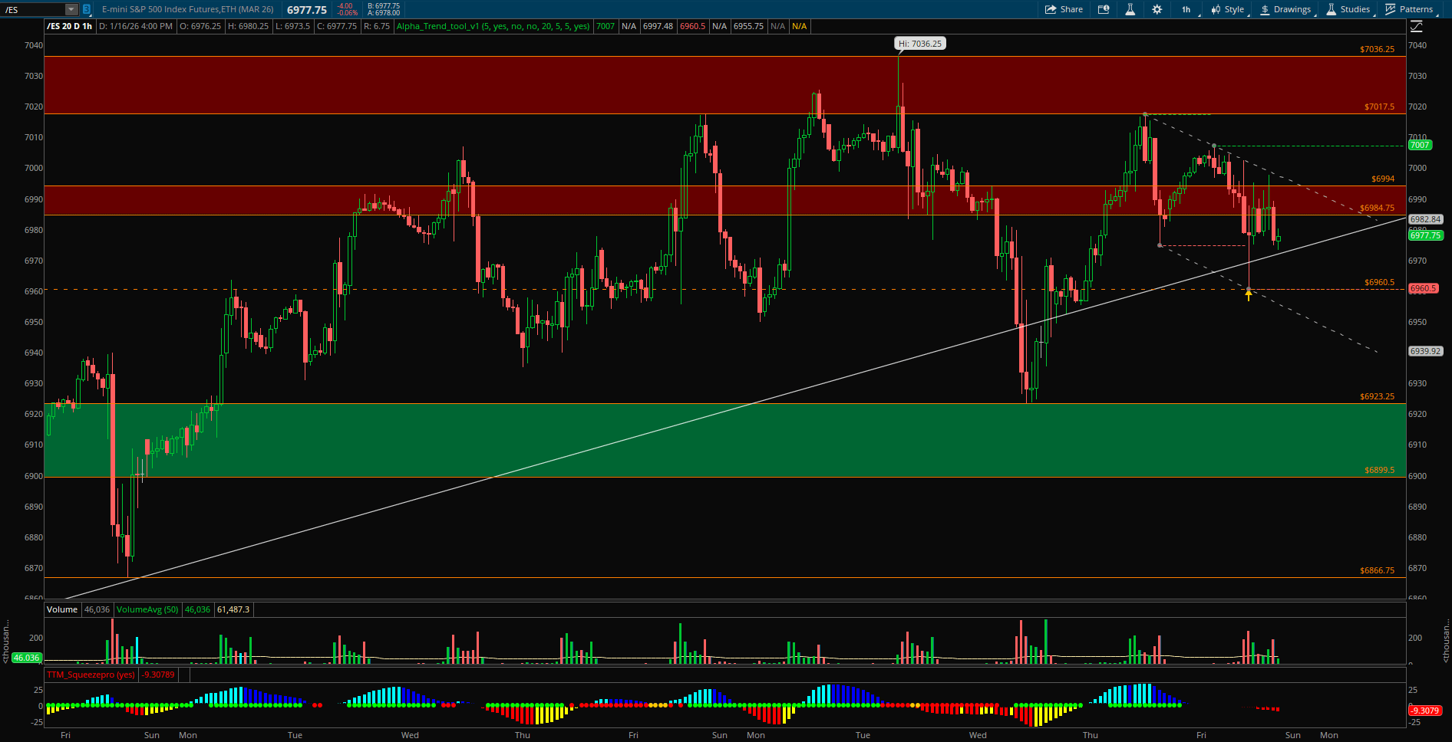
Task: Click the green 7007 price axis label
Action: click(x=1419, y=145)
